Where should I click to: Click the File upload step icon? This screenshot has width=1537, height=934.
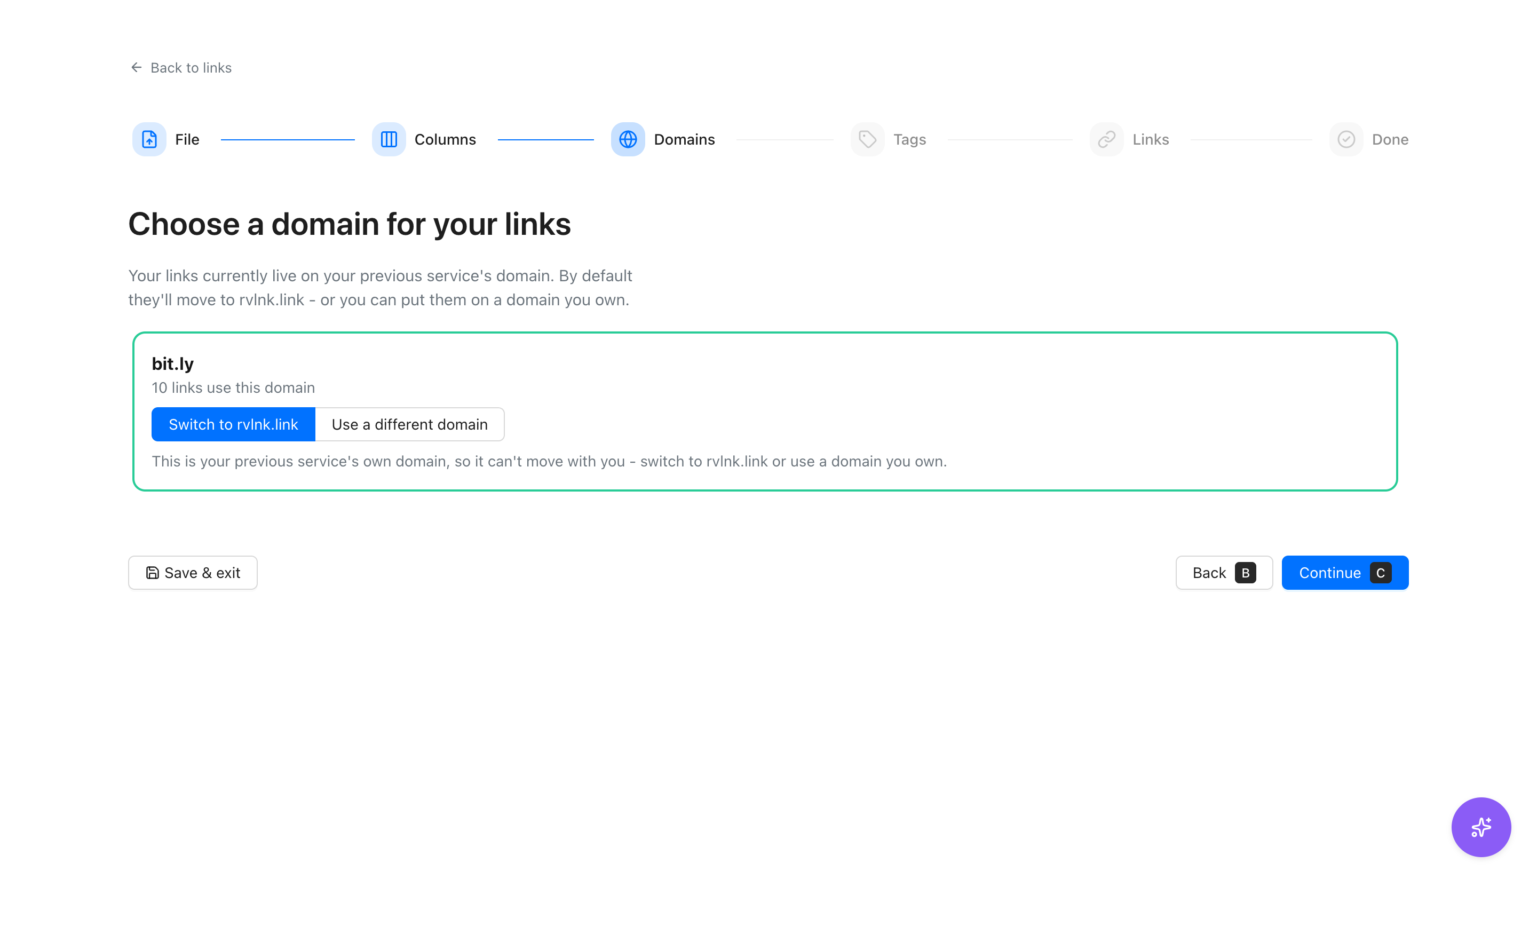pos(149,139)
